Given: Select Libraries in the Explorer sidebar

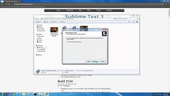Looking at the screenshot, I should click(x=39, y=34).
